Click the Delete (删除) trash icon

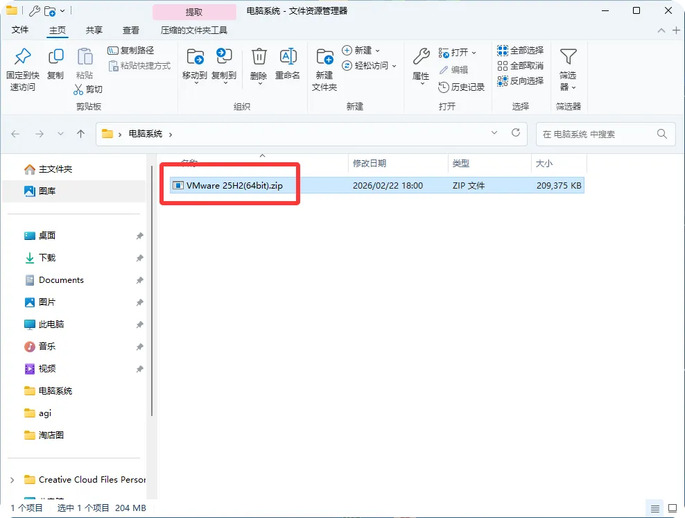(259, 57)
